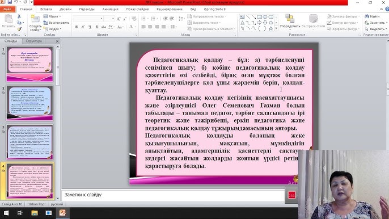Open the Рецензирование tab
The height and width of the screenshot is (219, 389).
coord(170,9)
